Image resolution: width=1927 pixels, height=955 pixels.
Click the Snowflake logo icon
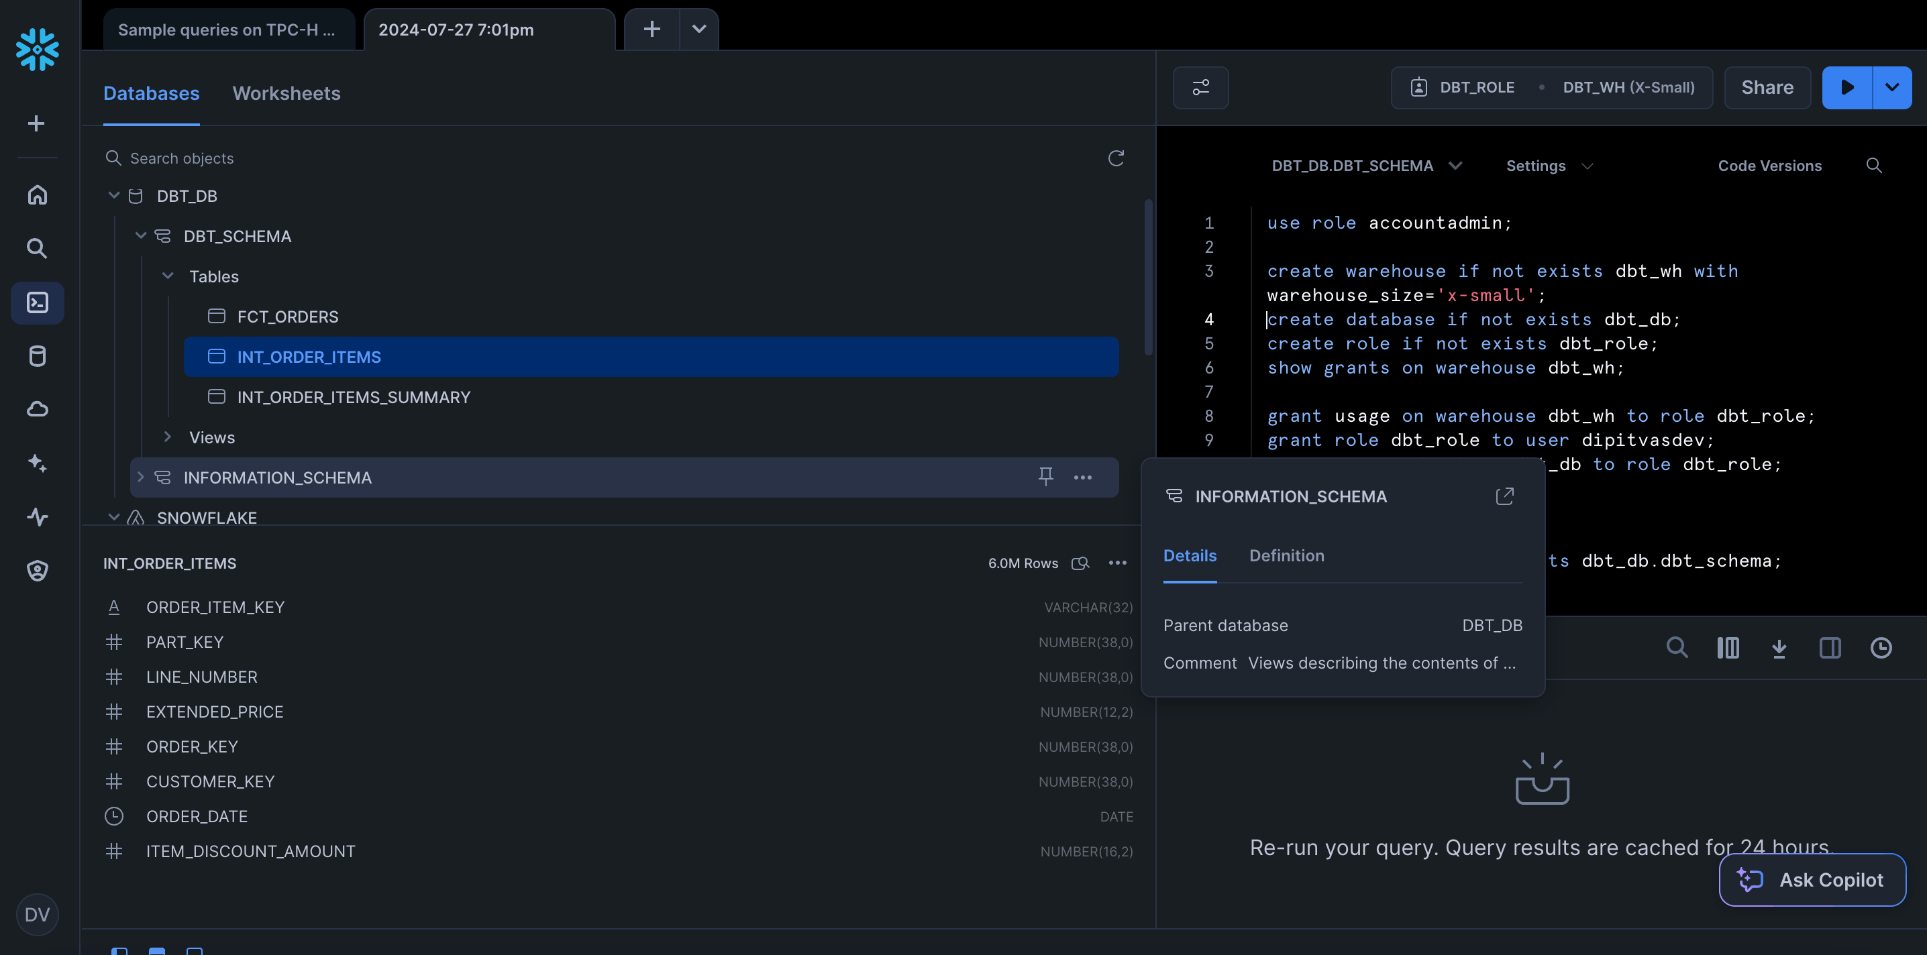pyautogui.click(x=38, y=50)
